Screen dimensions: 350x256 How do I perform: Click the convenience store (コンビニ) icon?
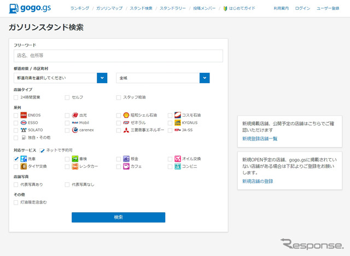pyautogui.click(x=178, y=166)
